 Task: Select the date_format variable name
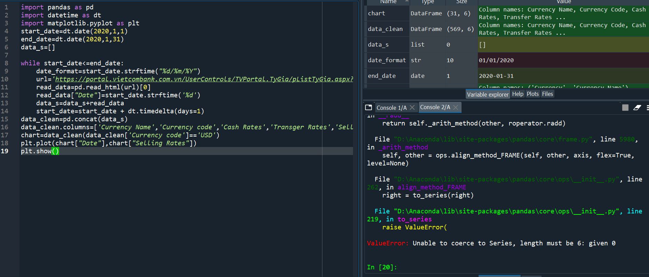387,60
